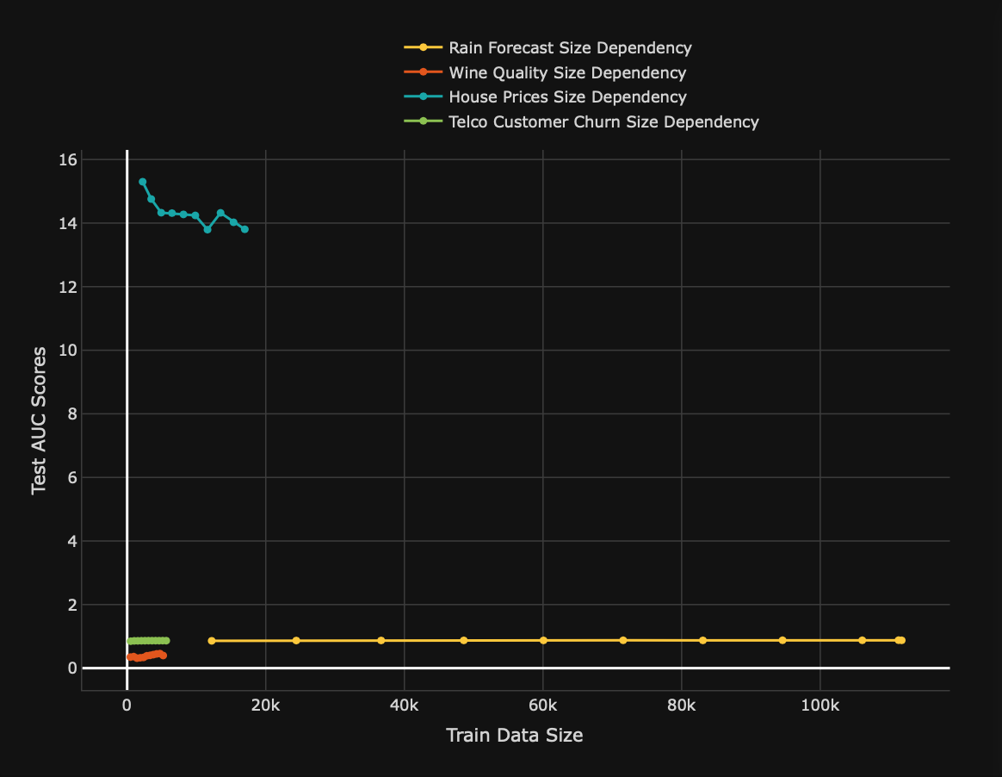Viewport: 1002px width, 777px height.
Task: Click the 0 tick label on the x-axis
Action: (x=127, y=705)
